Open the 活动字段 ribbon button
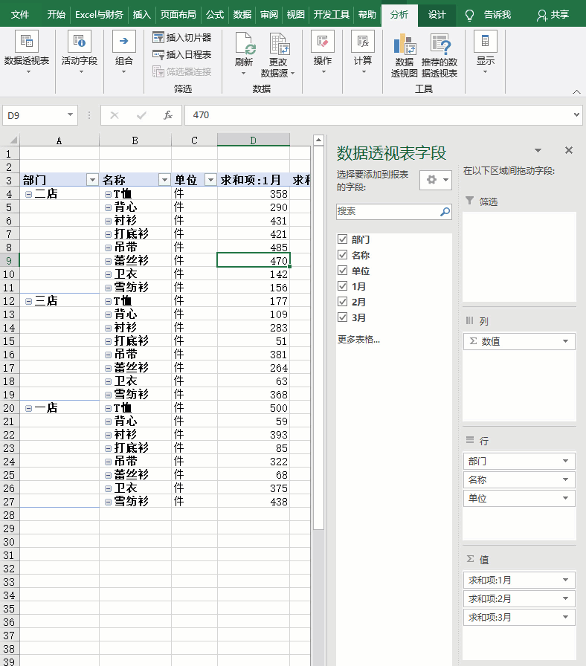 pyautogui.click(x=80, y=52)
